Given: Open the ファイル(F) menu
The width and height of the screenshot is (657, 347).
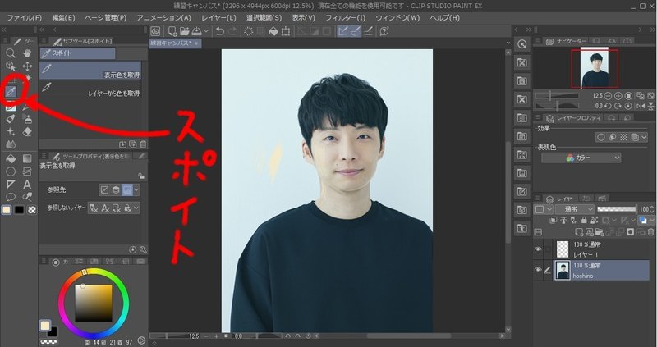Looking at the screenshot, I should [25, 18].
